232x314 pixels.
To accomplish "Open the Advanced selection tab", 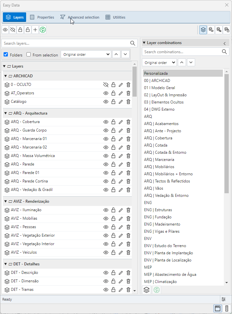I will point(80,17).
